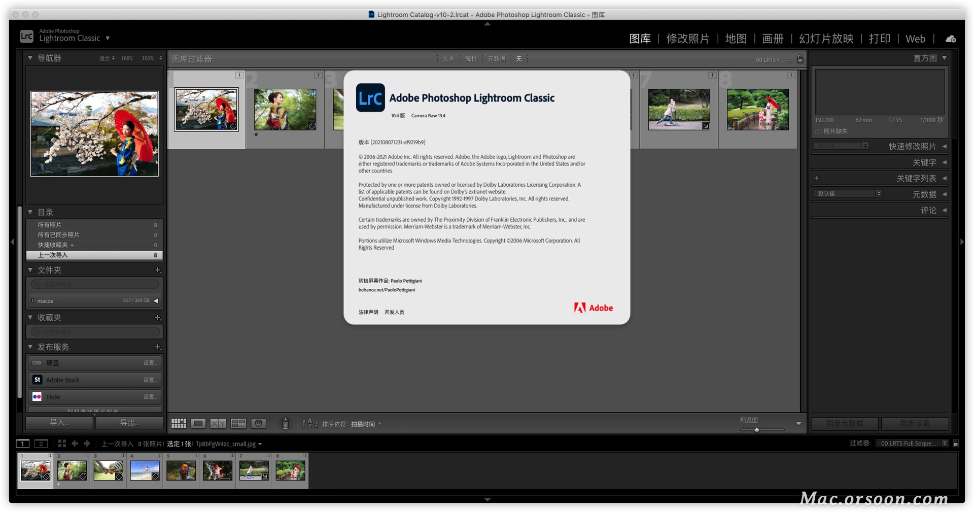Click the cloud sync status icon
Image resolution: width=974 pixels, height=512 pixels.
click(x=951, y=39)
